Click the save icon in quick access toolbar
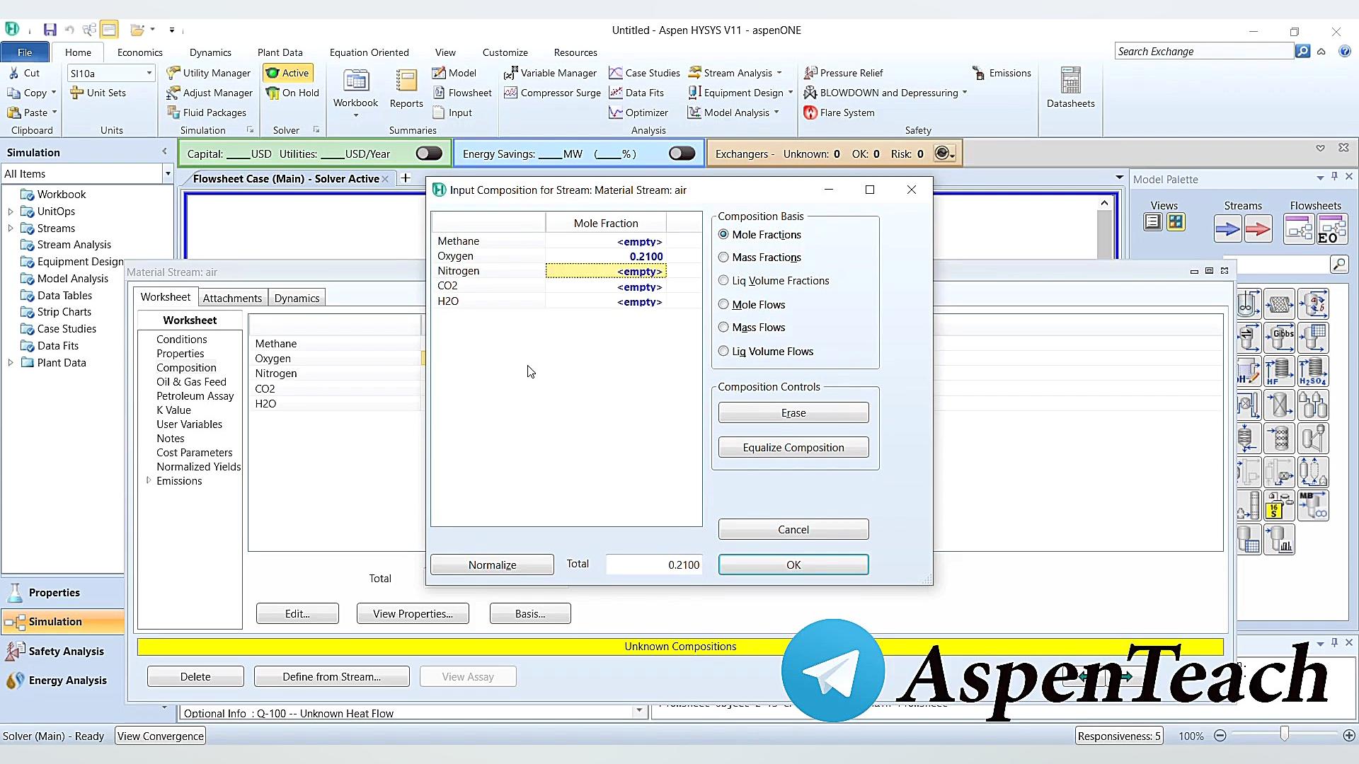Image resolution: width=1359 pixels, height=764 pixels. point(50,30)
